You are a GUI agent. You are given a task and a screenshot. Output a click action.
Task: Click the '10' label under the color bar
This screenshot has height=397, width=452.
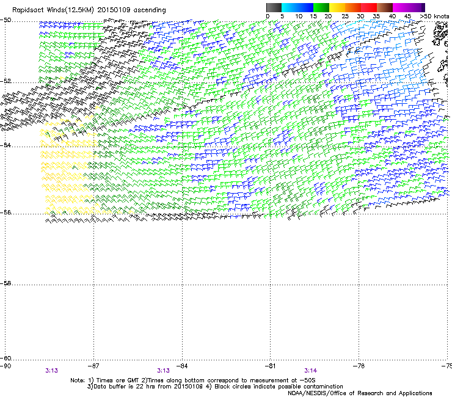[x=299, y=16]
